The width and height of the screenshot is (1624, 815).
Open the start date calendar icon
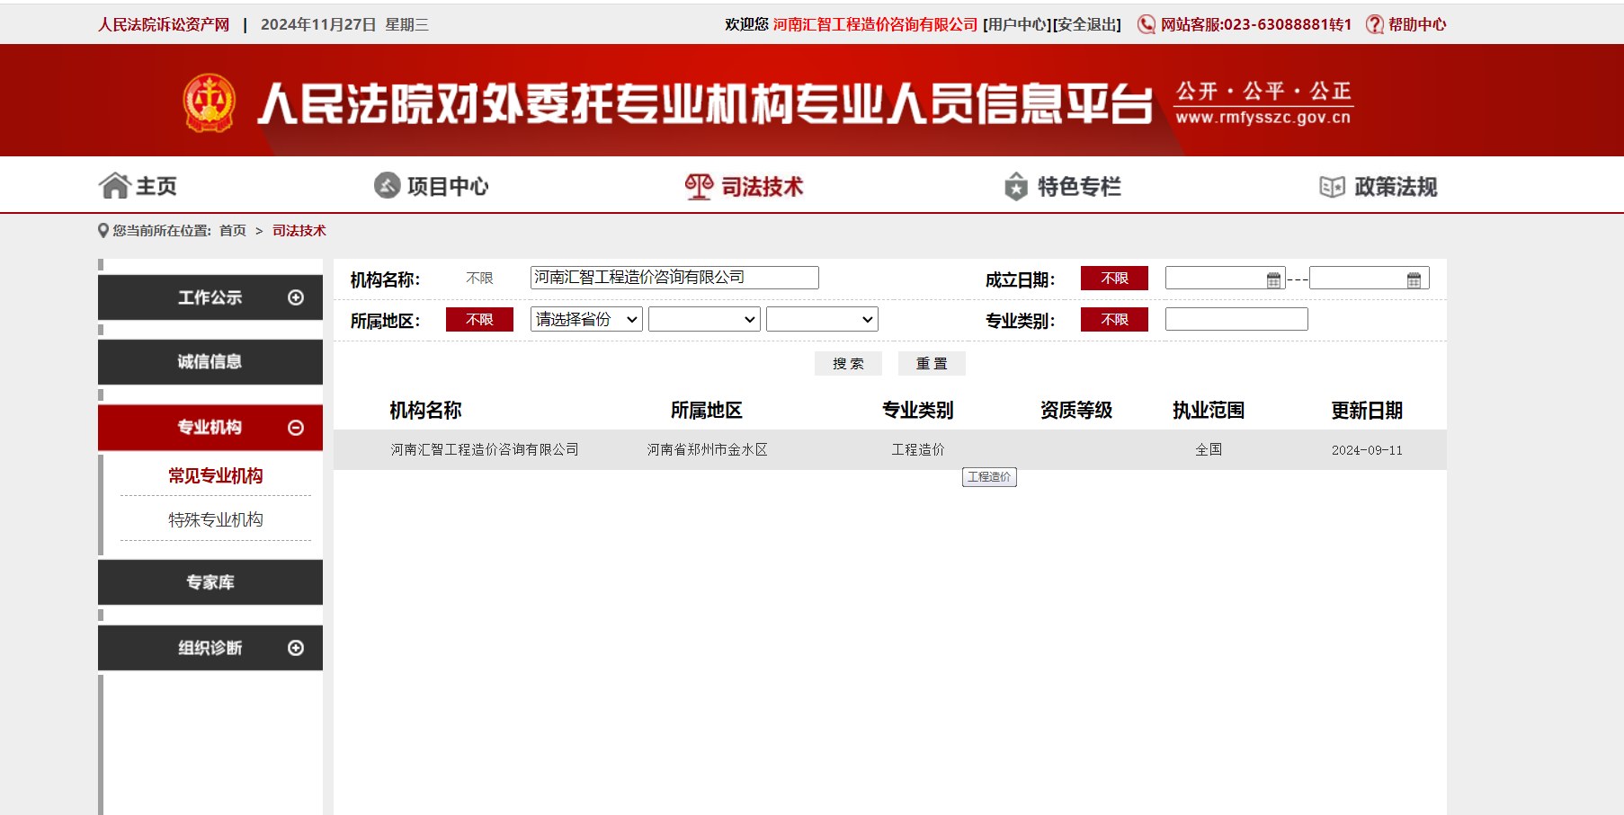click(x=1273, y=280)
